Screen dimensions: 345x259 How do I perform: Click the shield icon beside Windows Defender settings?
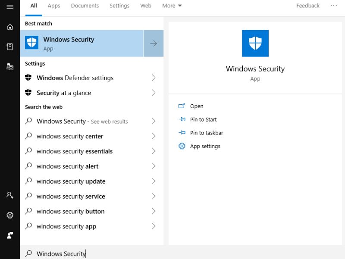28,78
